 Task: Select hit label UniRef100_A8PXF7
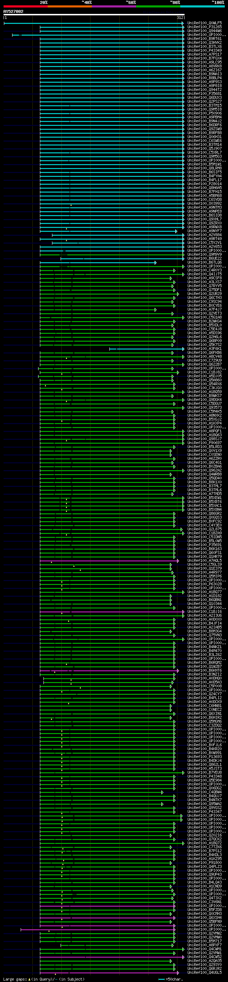[205, 945]
